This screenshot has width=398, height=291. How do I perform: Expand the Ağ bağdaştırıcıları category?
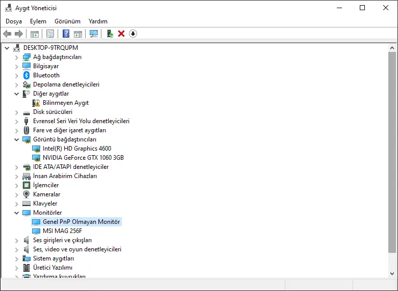pos(16,57)
